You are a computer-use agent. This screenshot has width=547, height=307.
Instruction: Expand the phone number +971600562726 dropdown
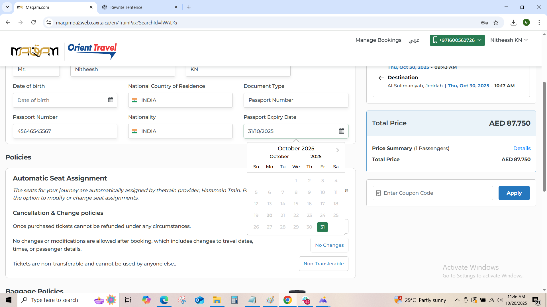(457, 40)
